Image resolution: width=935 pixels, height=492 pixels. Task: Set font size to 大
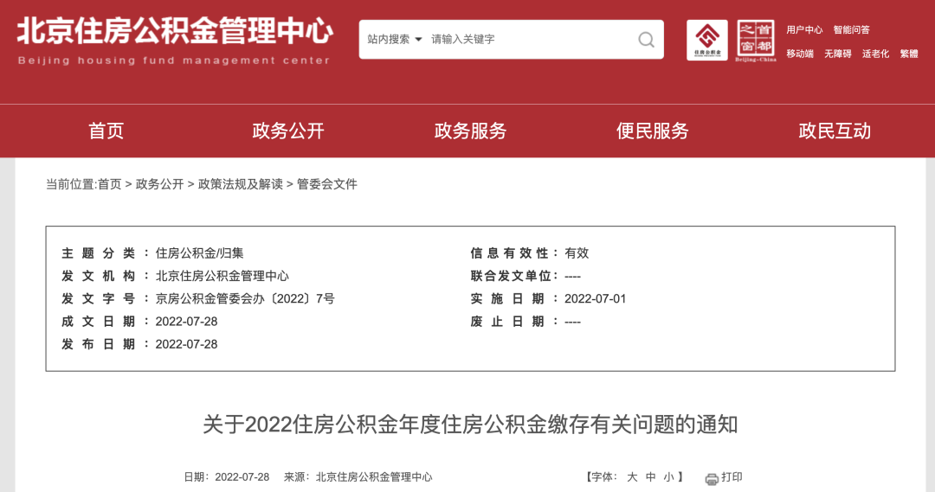(x=632, y=477)
